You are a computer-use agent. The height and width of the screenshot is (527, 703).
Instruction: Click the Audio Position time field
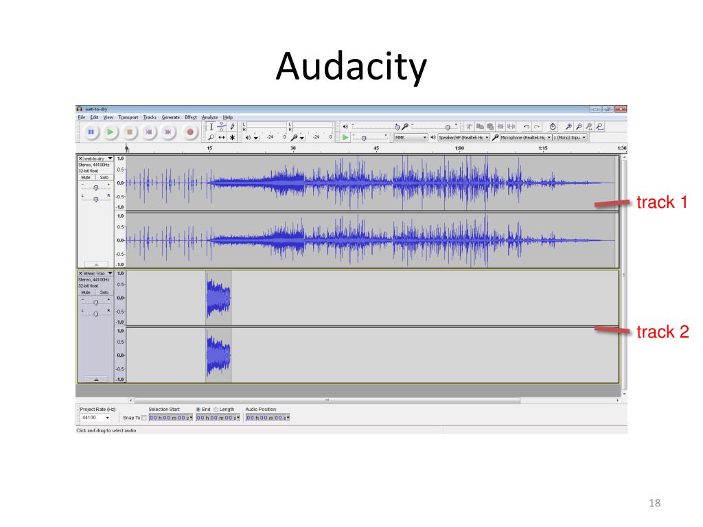coord(268,418)
